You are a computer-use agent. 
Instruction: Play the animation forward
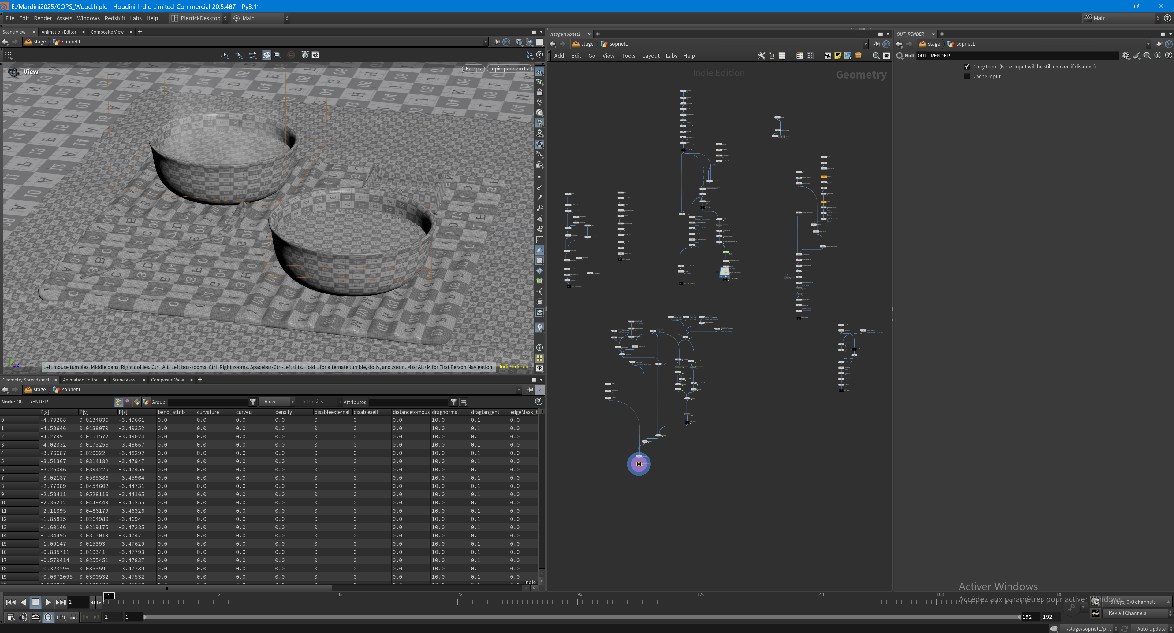click(48, 602)
